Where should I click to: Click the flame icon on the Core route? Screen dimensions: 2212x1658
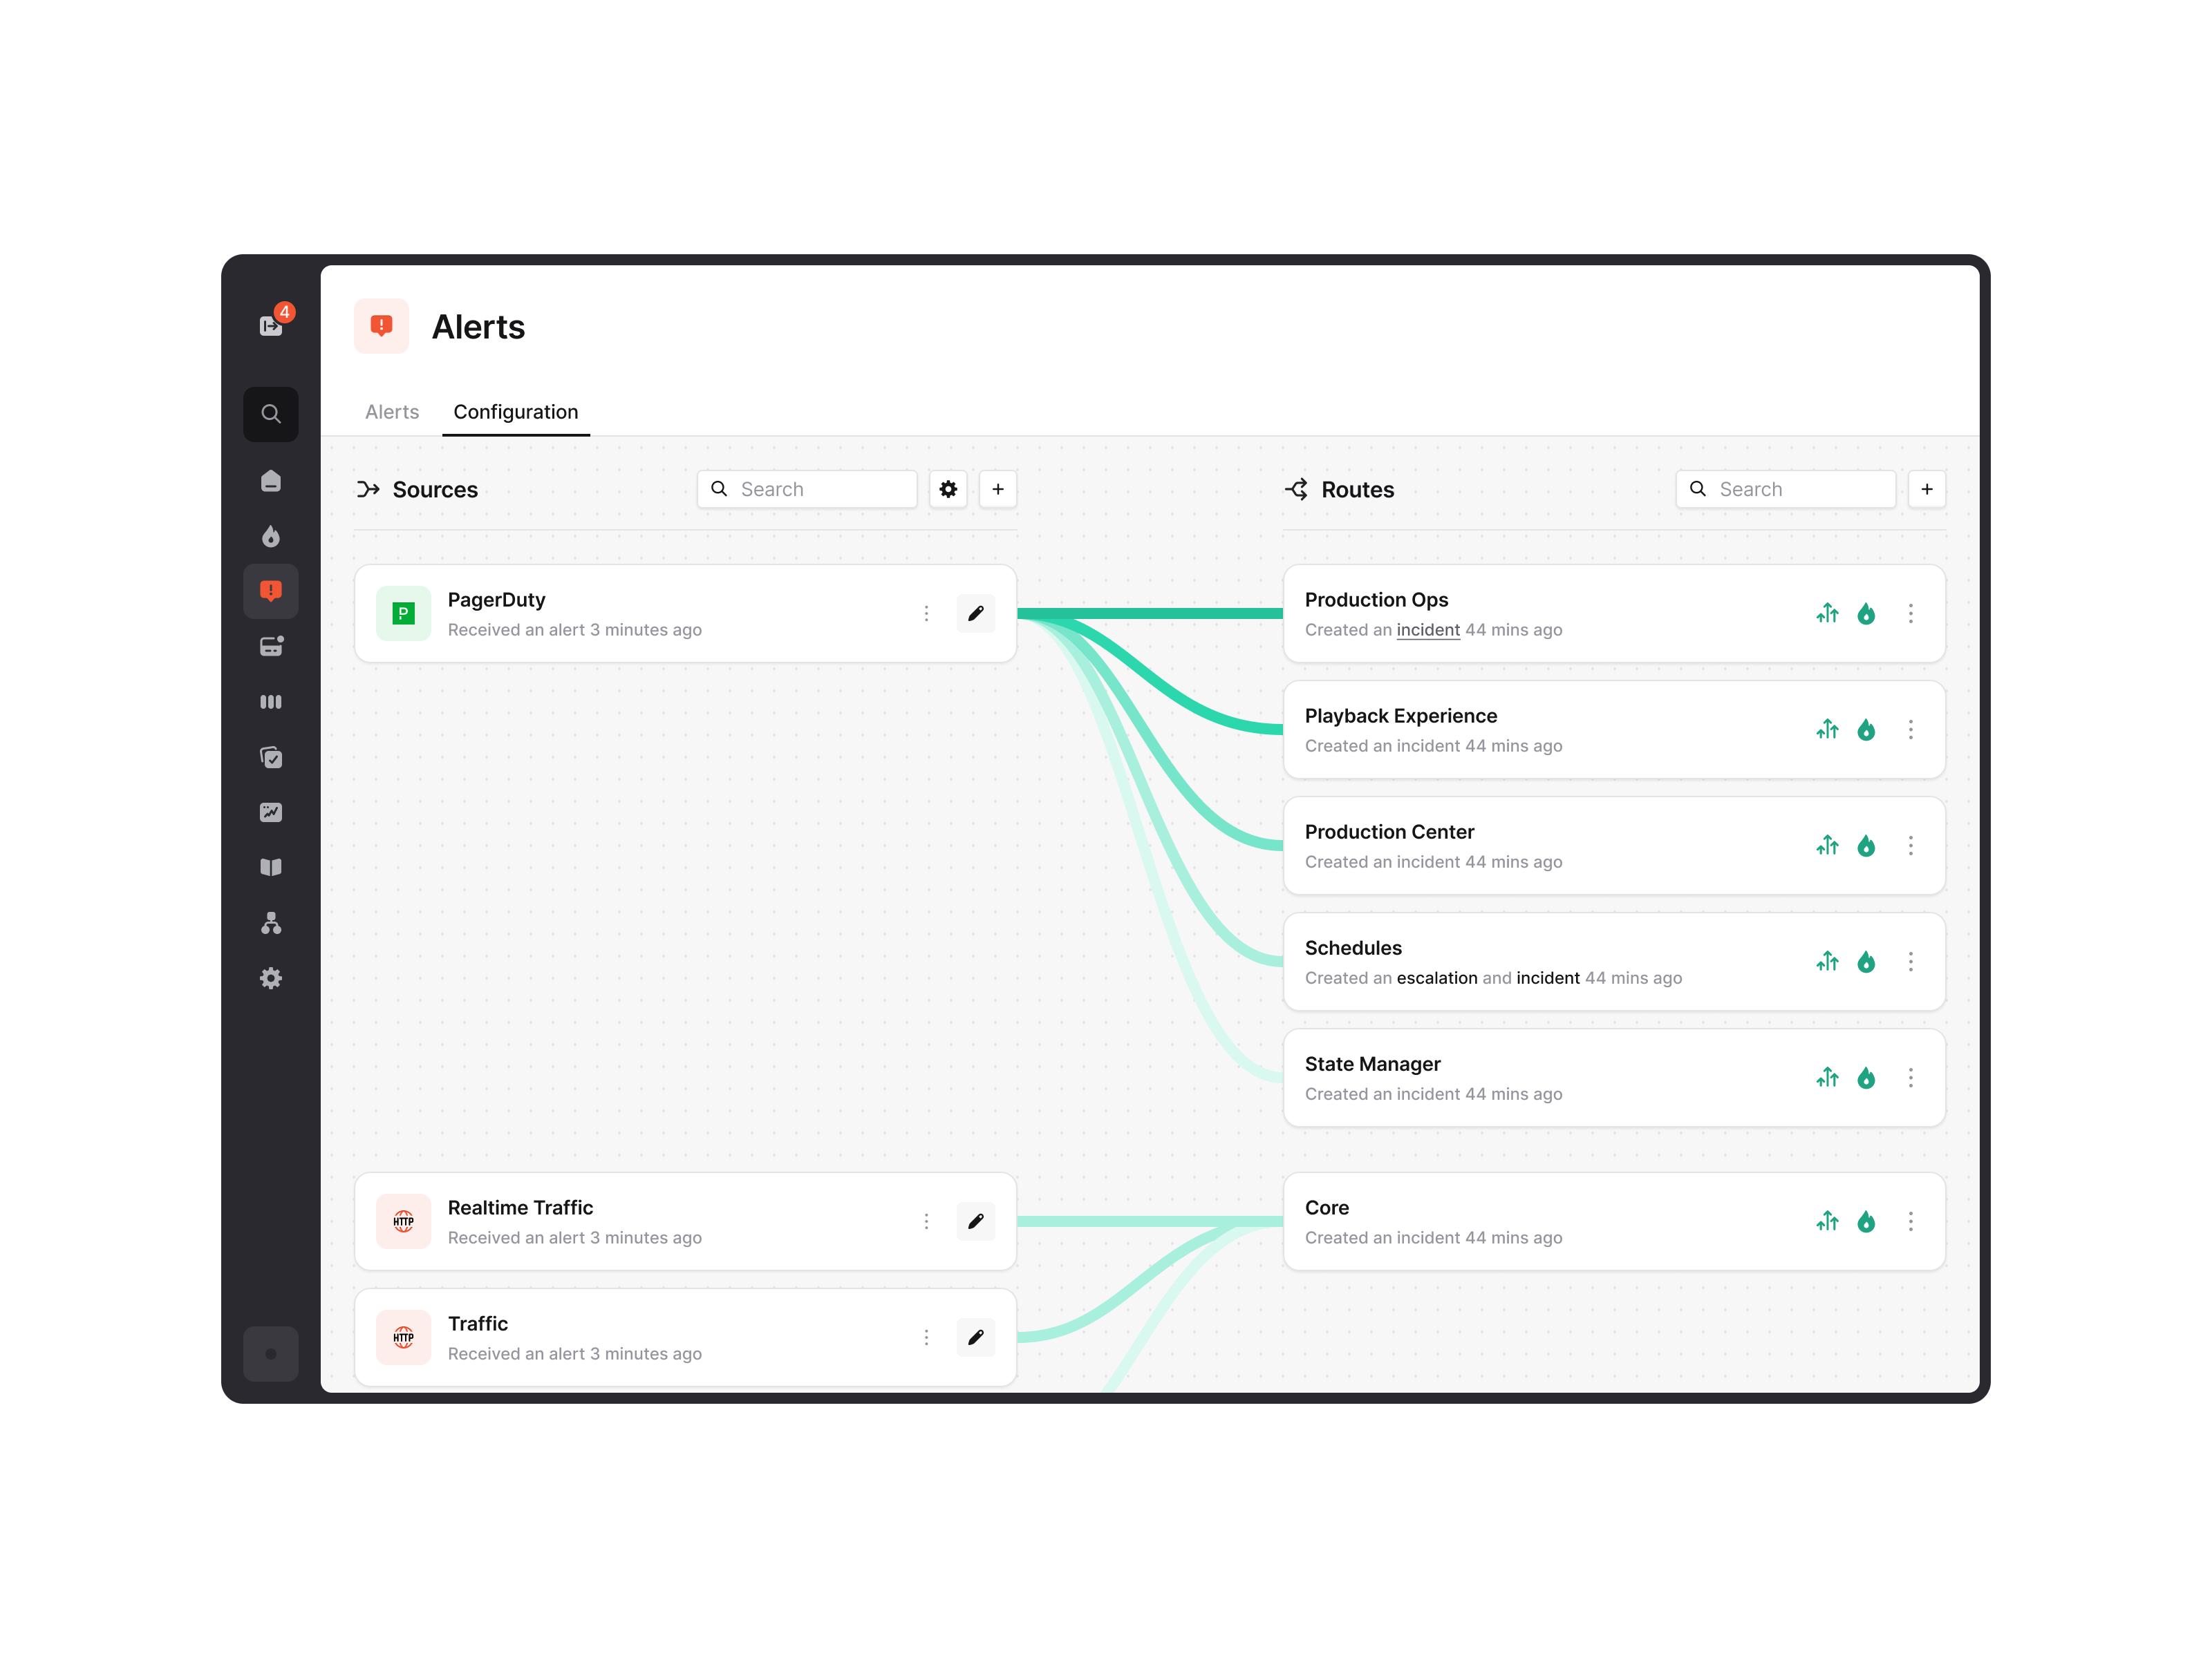[x=1867, y=1220]
